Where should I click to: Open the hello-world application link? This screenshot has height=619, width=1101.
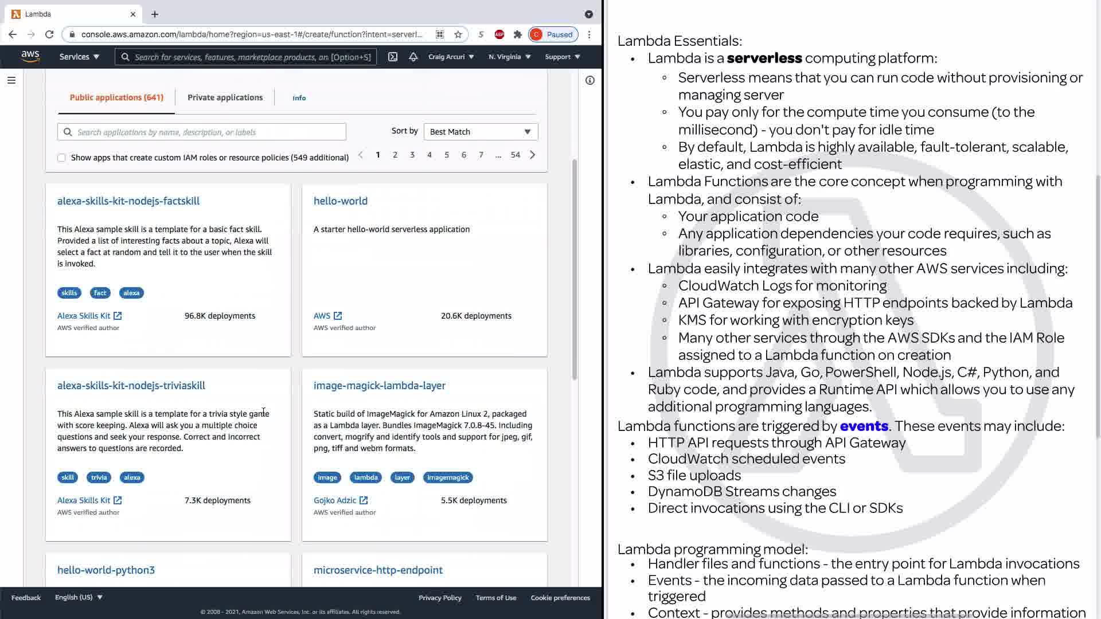[341, 201]
